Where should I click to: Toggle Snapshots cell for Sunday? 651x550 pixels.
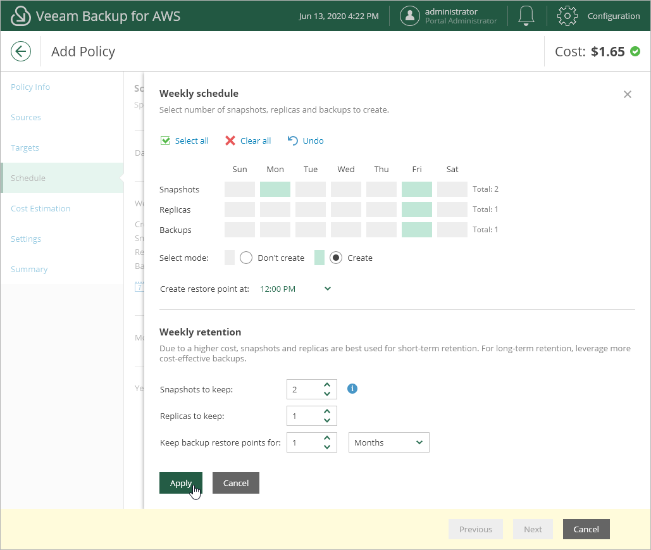click(240, 189)
